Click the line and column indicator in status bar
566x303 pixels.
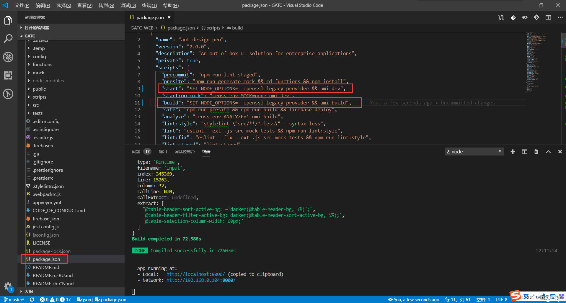[457, 299]
